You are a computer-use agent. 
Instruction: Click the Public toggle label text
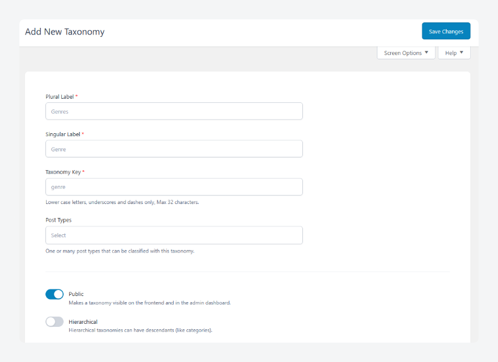coord(76,294)
